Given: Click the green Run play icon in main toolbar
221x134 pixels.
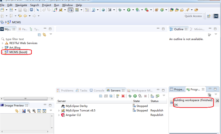Looking at the screenshot, I should coord(129,10).
